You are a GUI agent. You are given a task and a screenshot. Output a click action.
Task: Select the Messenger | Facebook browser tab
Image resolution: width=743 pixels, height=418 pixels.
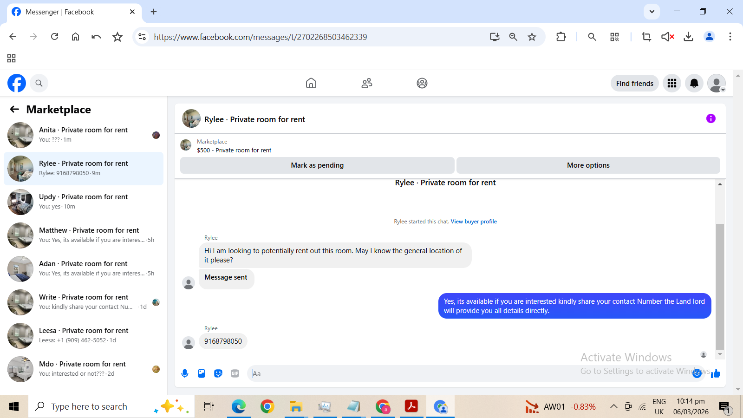click(74, 12)
